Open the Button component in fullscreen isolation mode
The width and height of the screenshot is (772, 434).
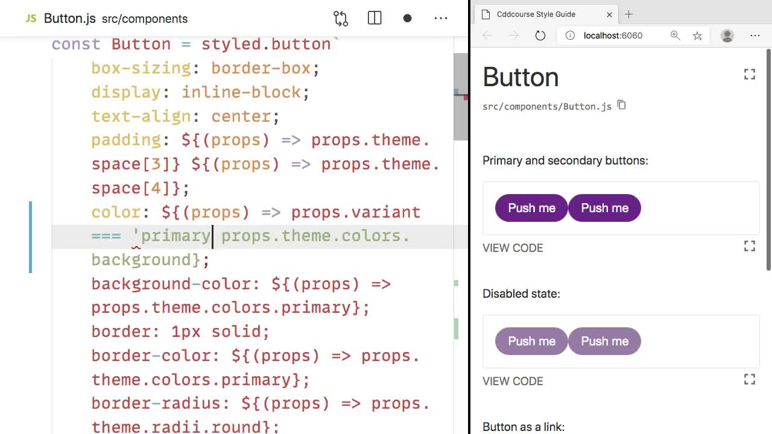click(x=750, y=74)
